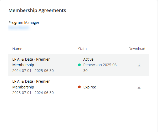Download the active 2024-2025 membership agreement
The image size is (158, 132).
pos(139,65)
